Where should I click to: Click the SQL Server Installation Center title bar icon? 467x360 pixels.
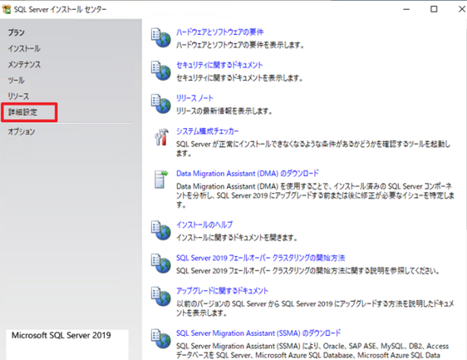tap(7, 9)
